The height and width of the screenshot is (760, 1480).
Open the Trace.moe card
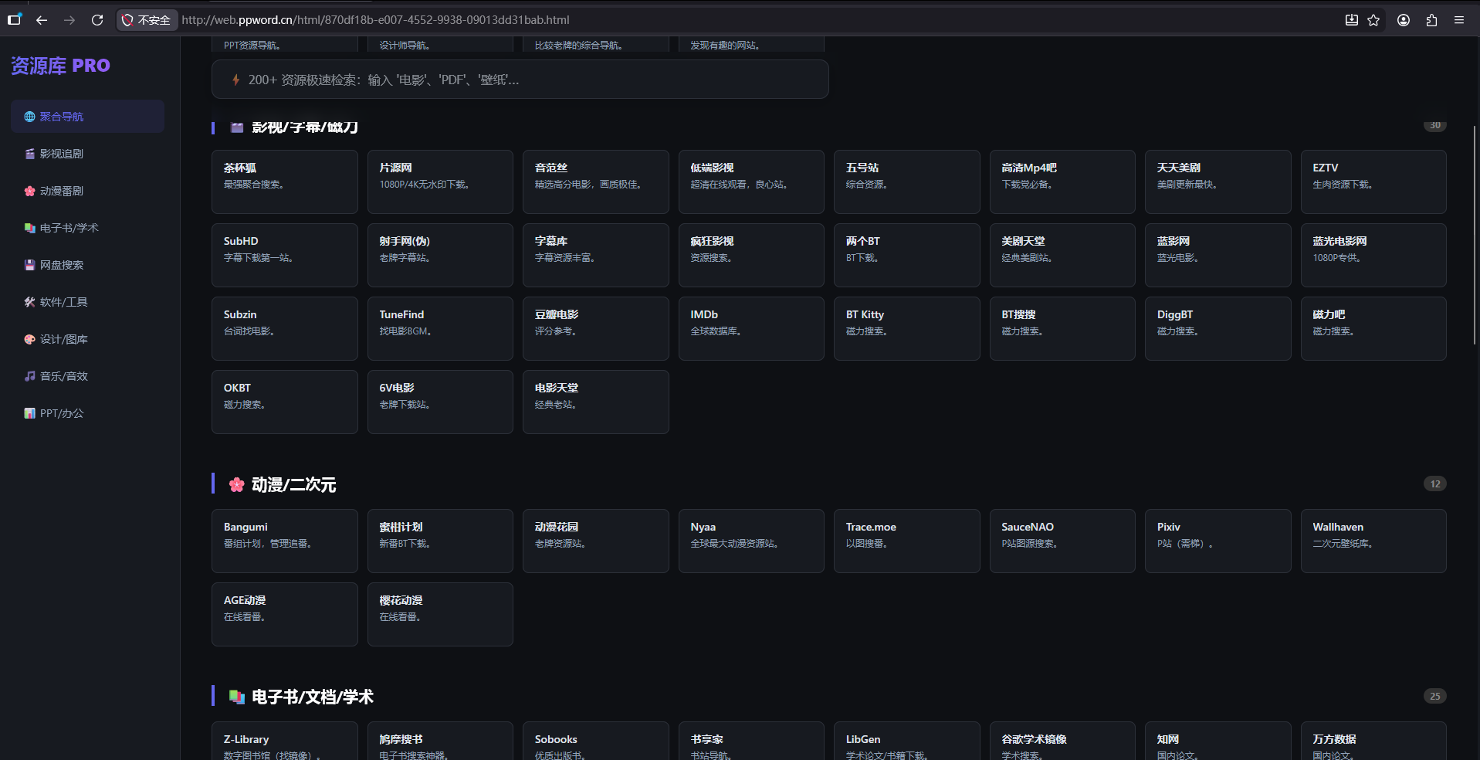click(x=907, y=541)
